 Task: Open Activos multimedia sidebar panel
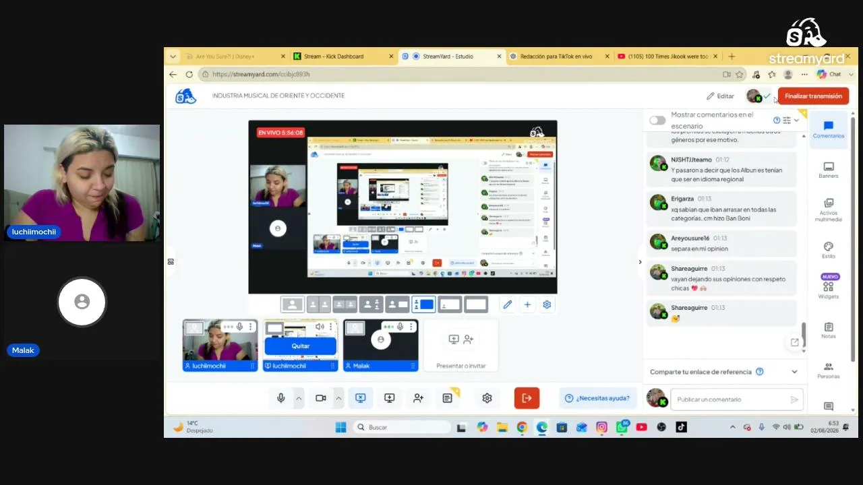pos(828,209)
